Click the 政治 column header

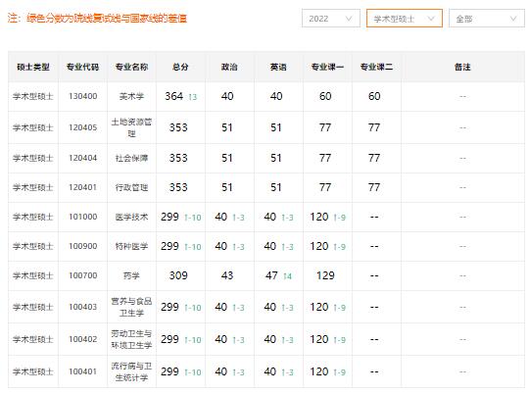(229, 67)
